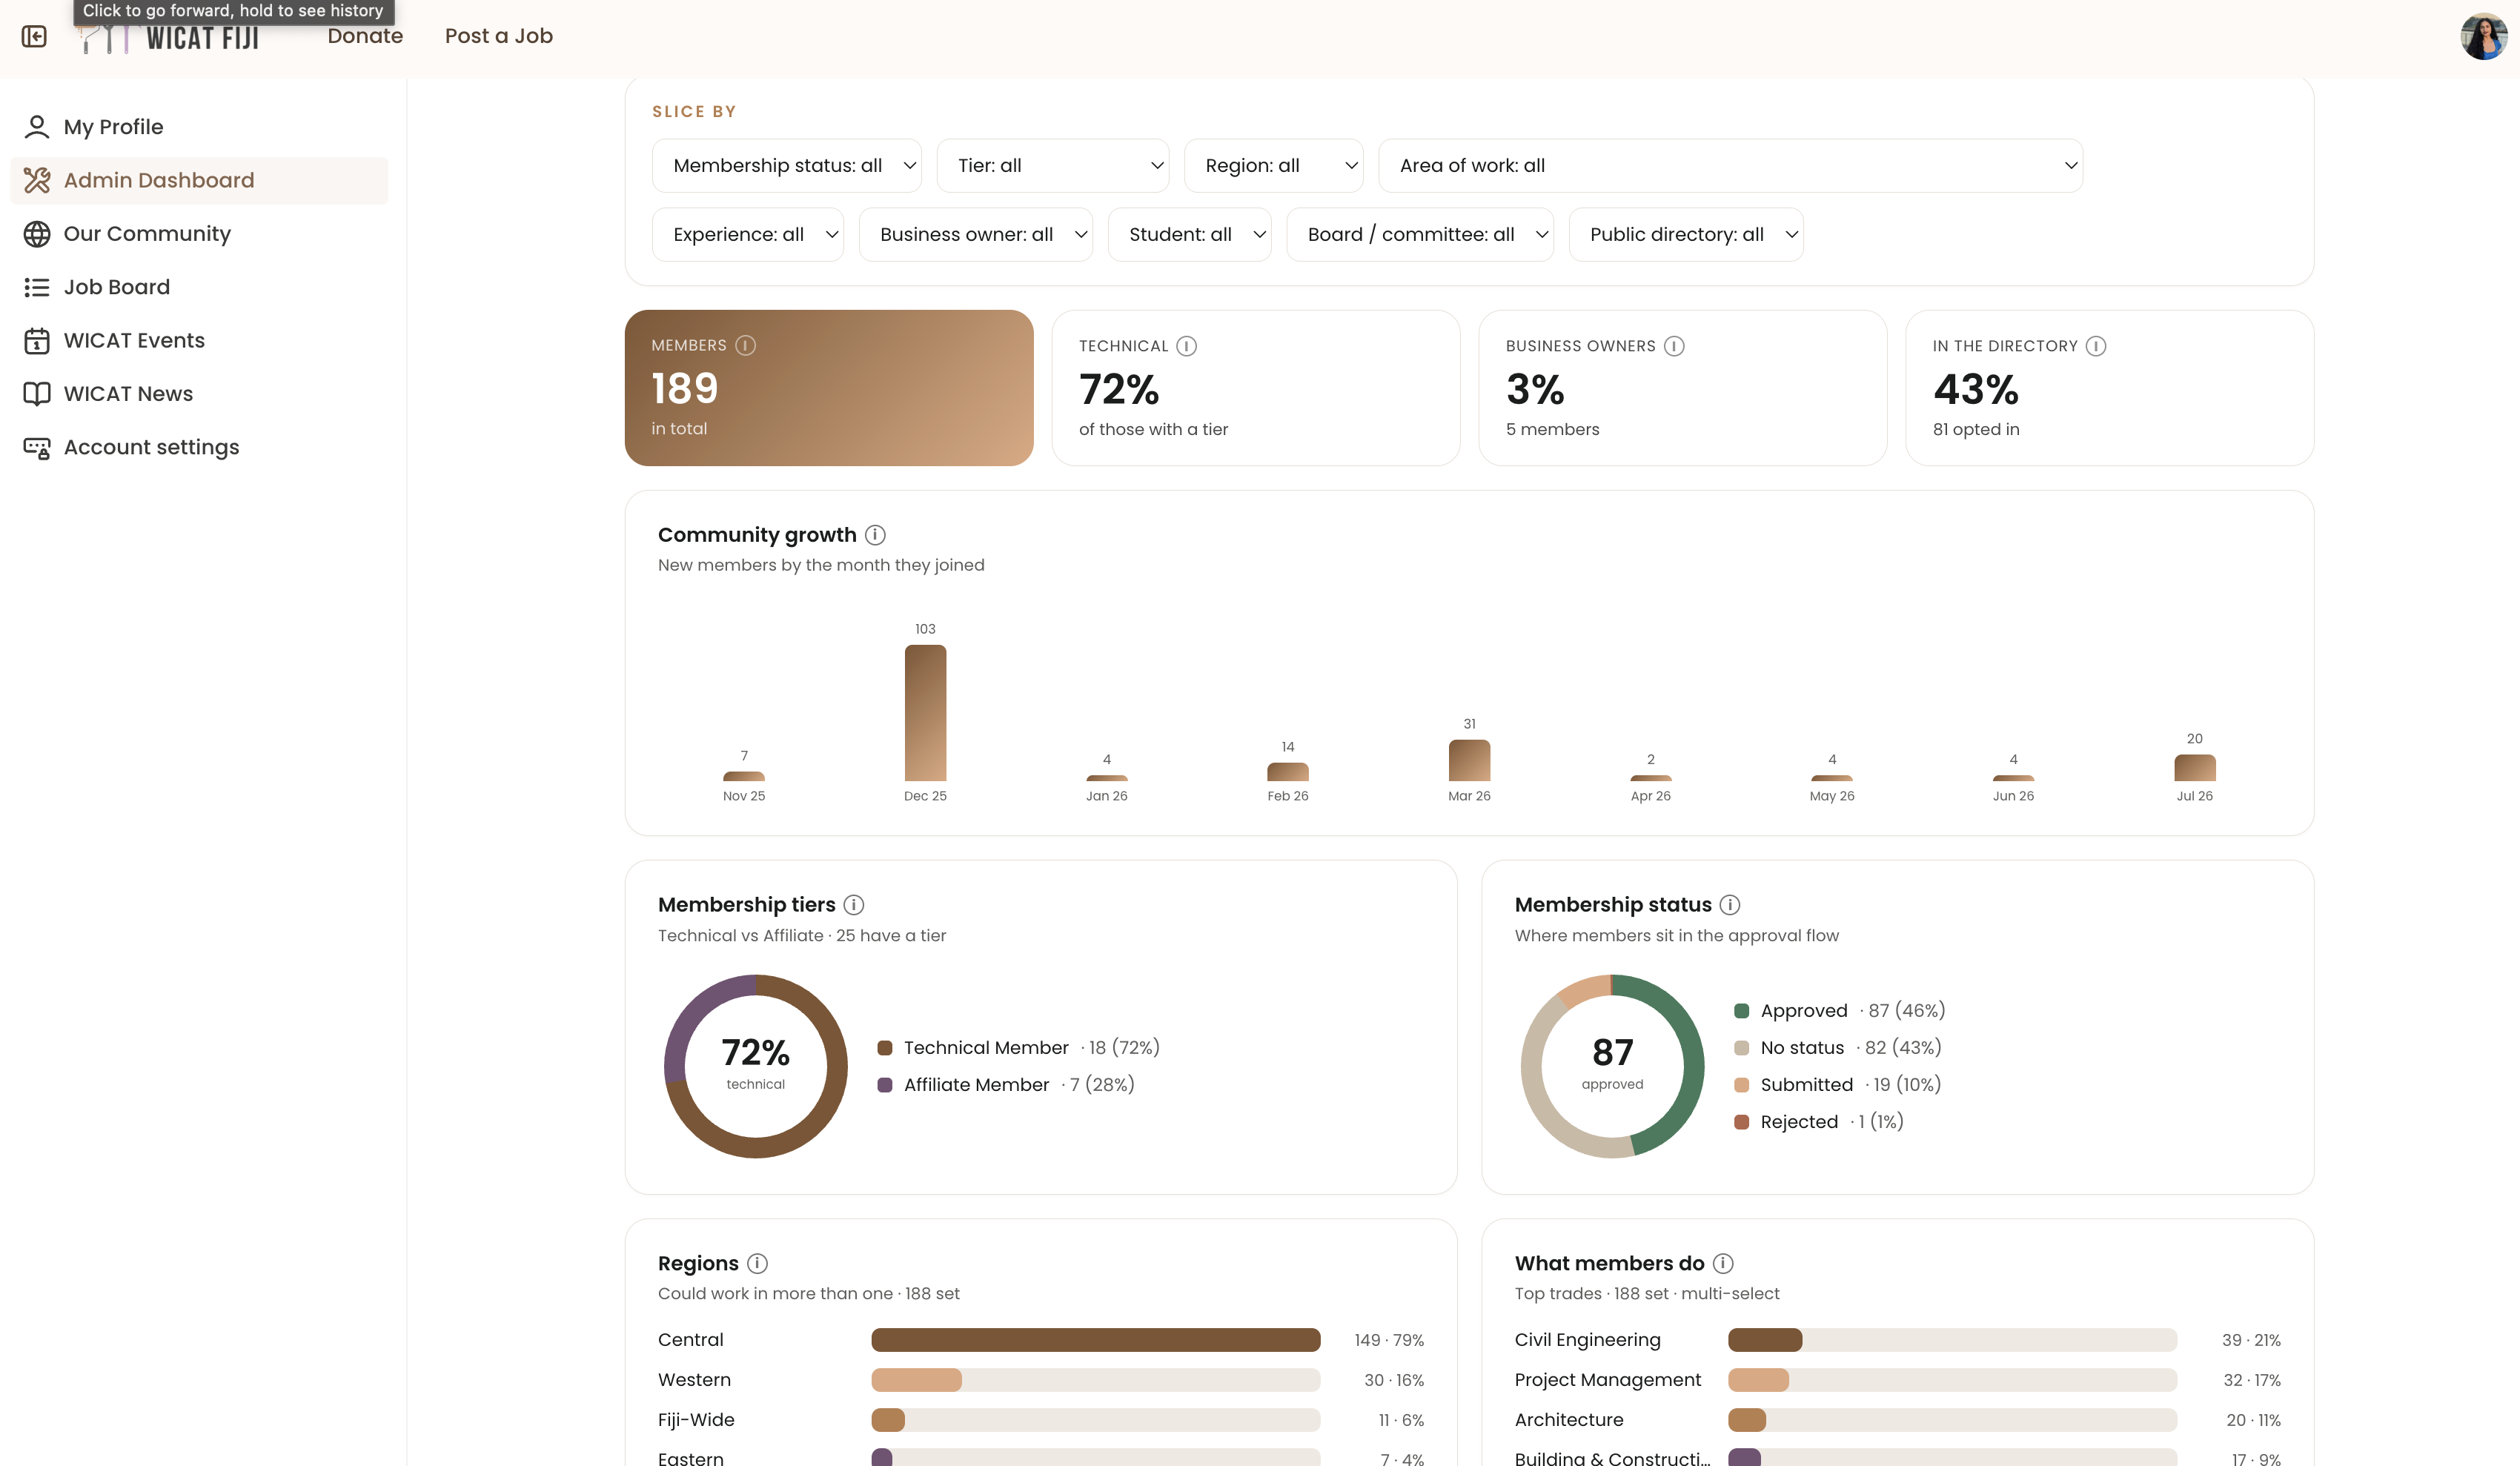Click the Job Board list icon

[37, 287]
